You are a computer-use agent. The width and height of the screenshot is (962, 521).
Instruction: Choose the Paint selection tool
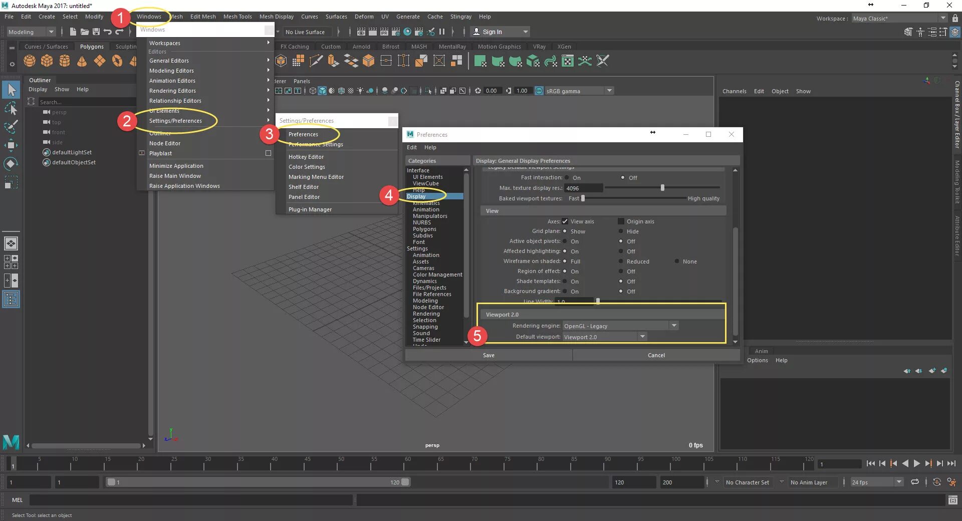coord(11,127)
